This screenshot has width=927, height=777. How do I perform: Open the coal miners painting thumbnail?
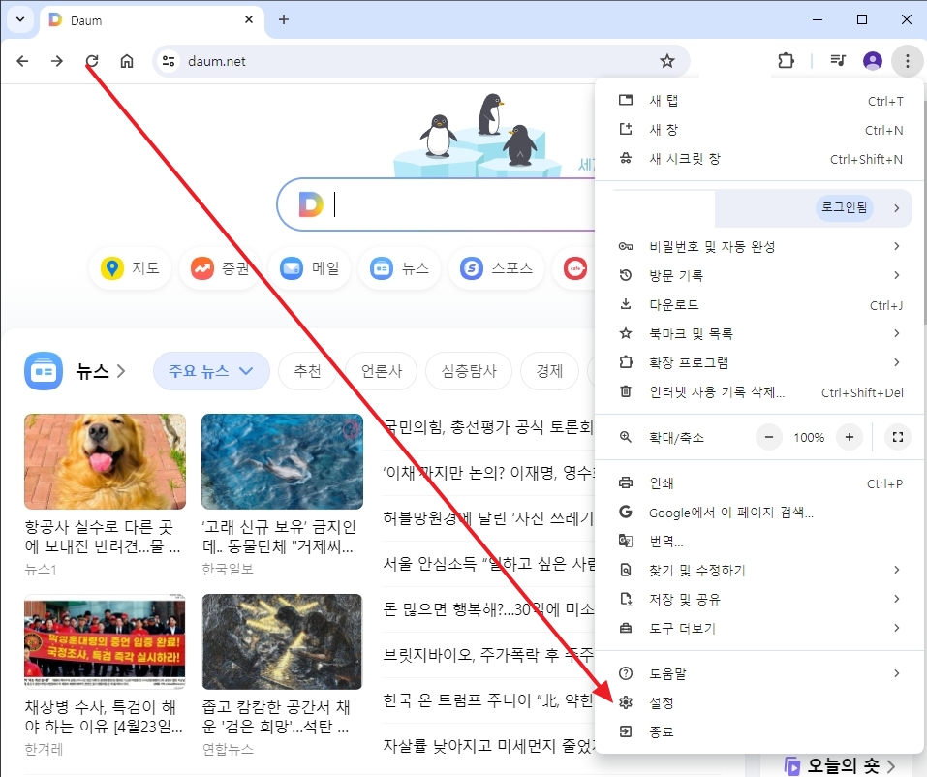coord(282,641)
